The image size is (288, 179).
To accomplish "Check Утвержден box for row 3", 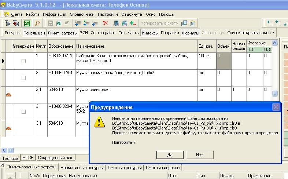I will (23, 112).
